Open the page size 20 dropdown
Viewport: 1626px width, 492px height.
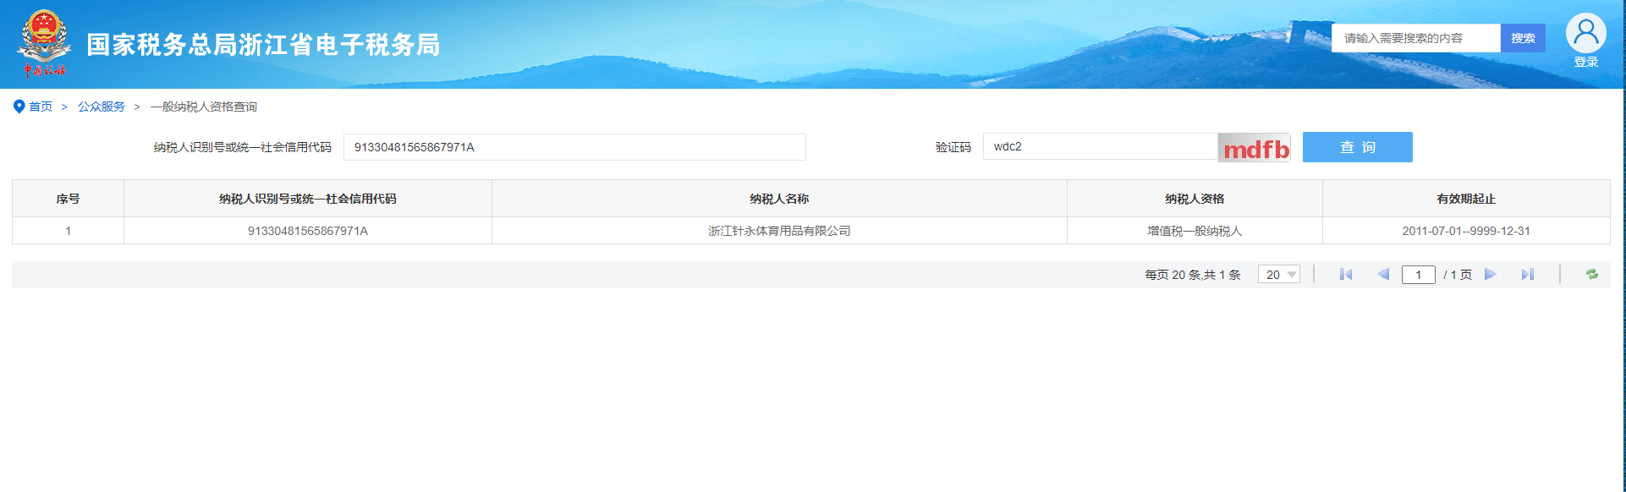(x=1278, y=275)
